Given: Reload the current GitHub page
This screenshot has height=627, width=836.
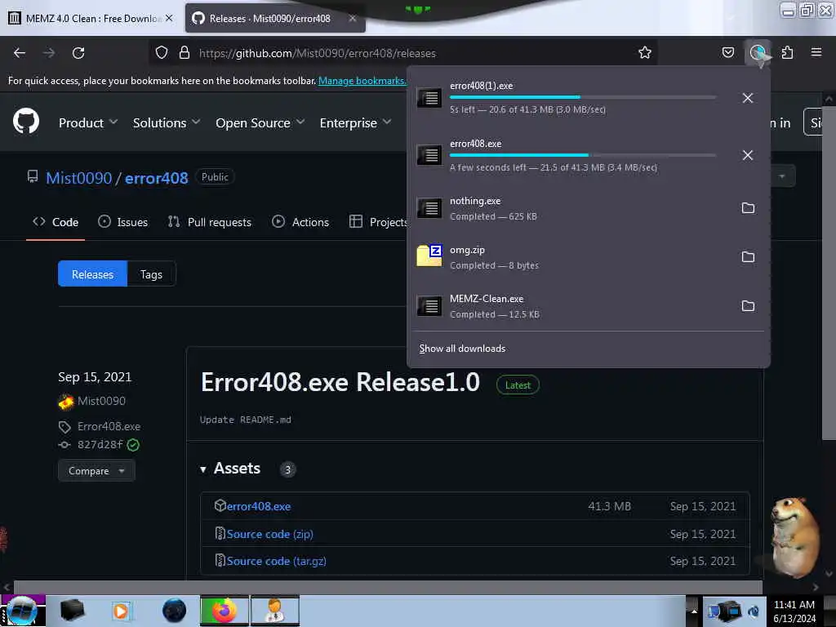Looking at the screenshot, I should [x=78, y=53].
